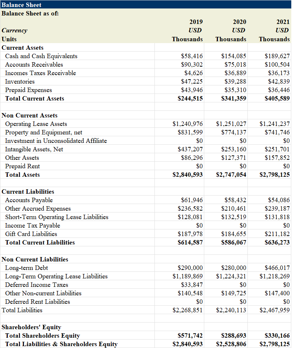Click the $36,446 prepaid expenses cell
This screenshot has width=292, height=348.
tap(279, 90)
